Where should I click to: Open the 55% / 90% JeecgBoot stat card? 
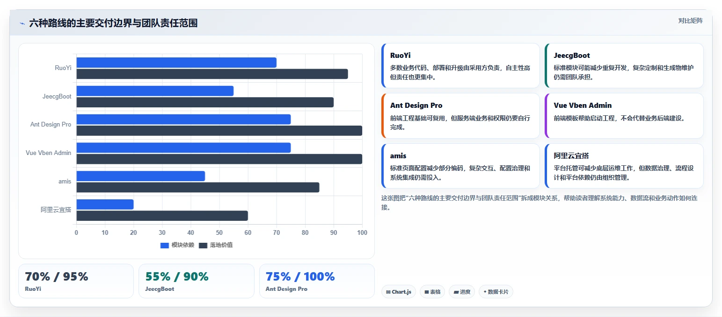pos(197,281)
